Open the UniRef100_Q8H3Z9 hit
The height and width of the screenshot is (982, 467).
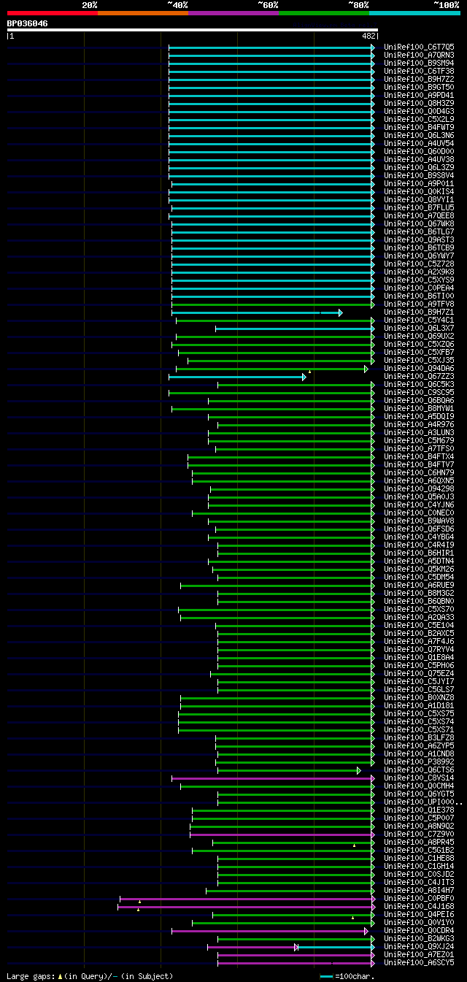click(x=419, y=103)
